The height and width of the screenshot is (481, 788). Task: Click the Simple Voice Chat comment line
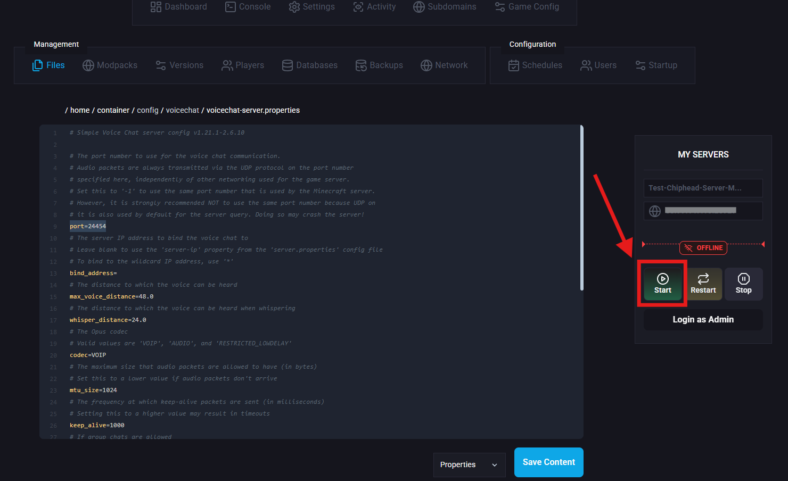click(x=157, y=132)
